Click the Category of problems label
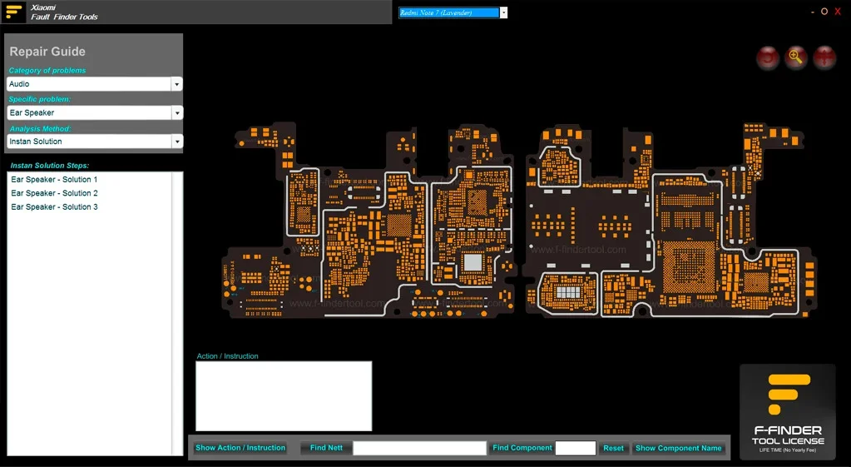The height and width of the screenshot is (467, 851). [47, 71]
